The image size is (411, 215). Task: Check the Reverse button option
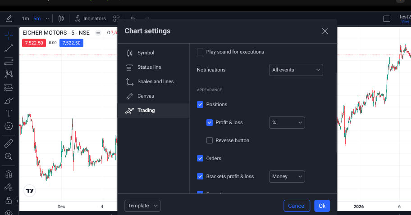[x=210, y=140]
